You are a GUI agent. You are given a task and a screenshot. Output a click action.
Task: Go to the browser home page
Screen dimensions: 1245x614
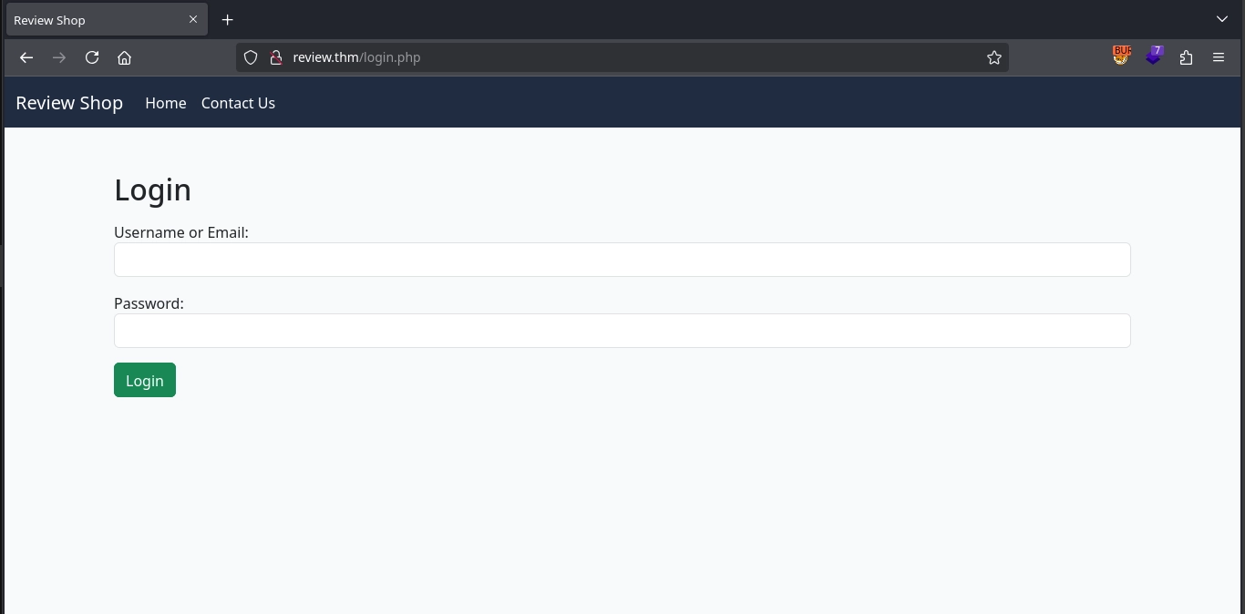click(x=125, y=57)
